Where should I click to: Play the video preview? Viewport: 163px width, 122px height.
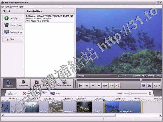(x=81, y=86)
